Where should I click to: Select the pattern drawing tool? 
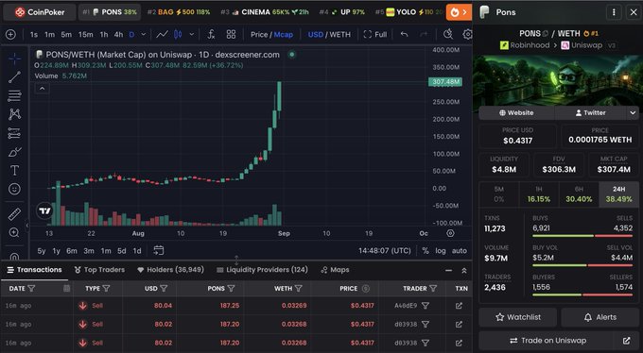point(14,114)
